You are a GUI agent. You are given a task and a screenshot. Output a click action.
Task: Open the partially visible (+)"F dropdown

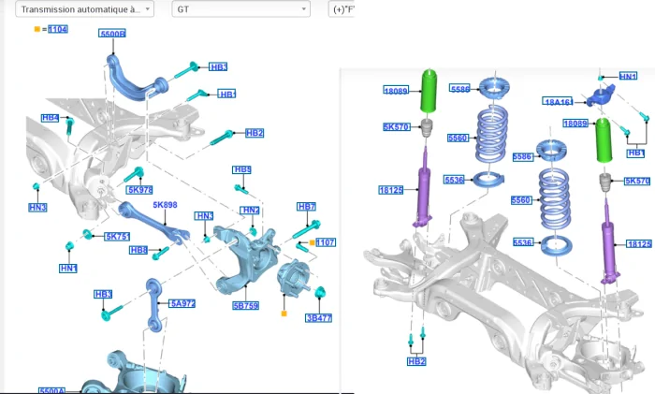(342, 9)
